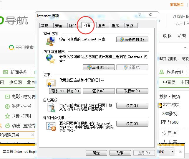Open 搜狐·视频 link
This screenshot has width=189, height=159.
click(170, 96)
